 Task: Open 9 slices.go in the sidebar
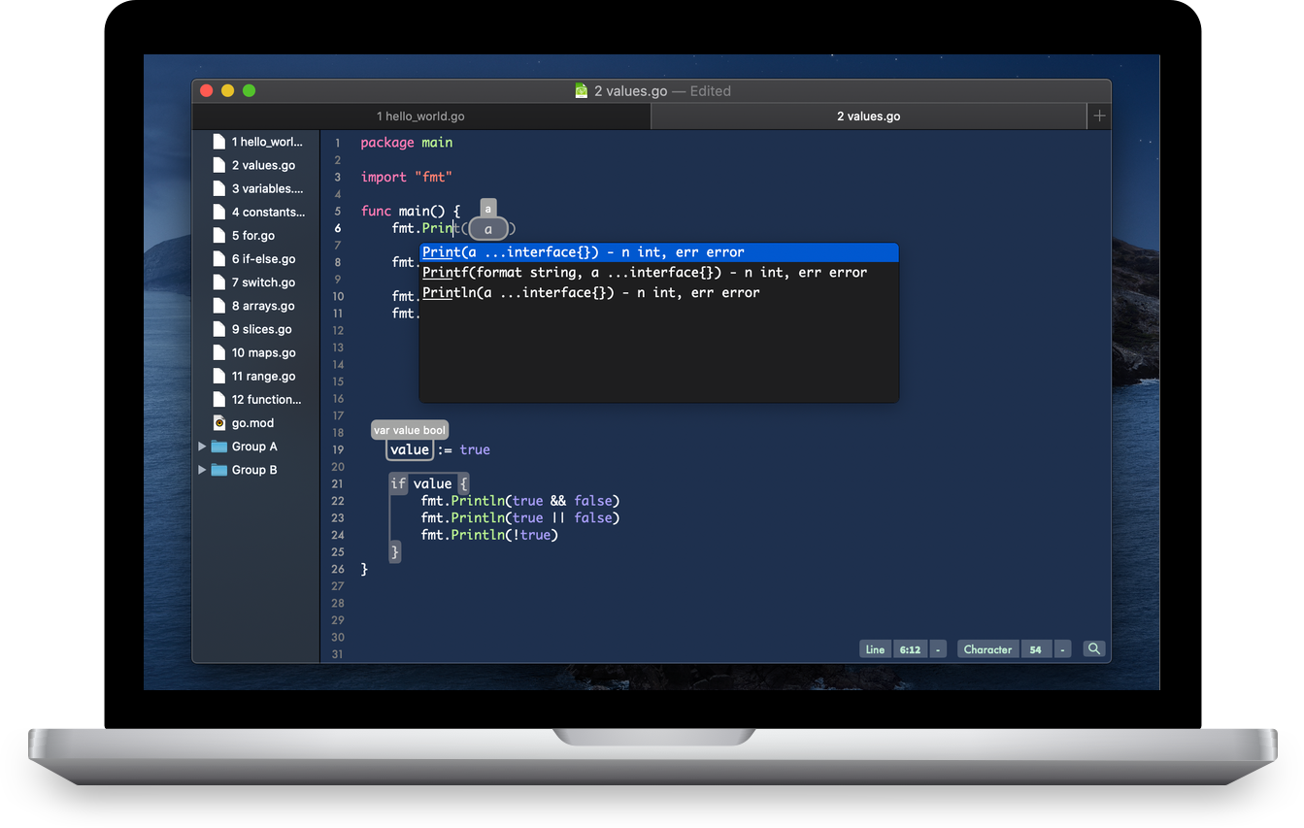pyautogui.click(x=263, y=329)
